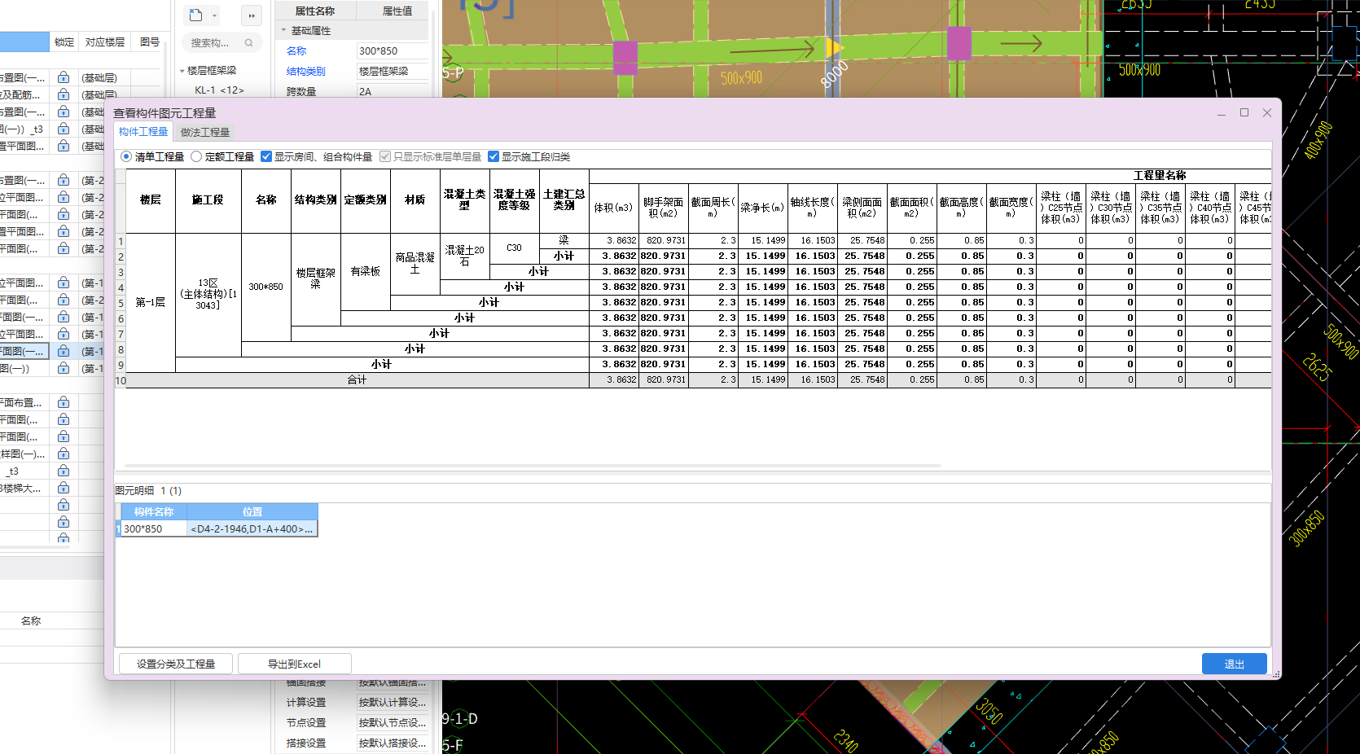Toggle lock icon in the highlighted drawing row
1360x754 pixels.
coord(64,352)
